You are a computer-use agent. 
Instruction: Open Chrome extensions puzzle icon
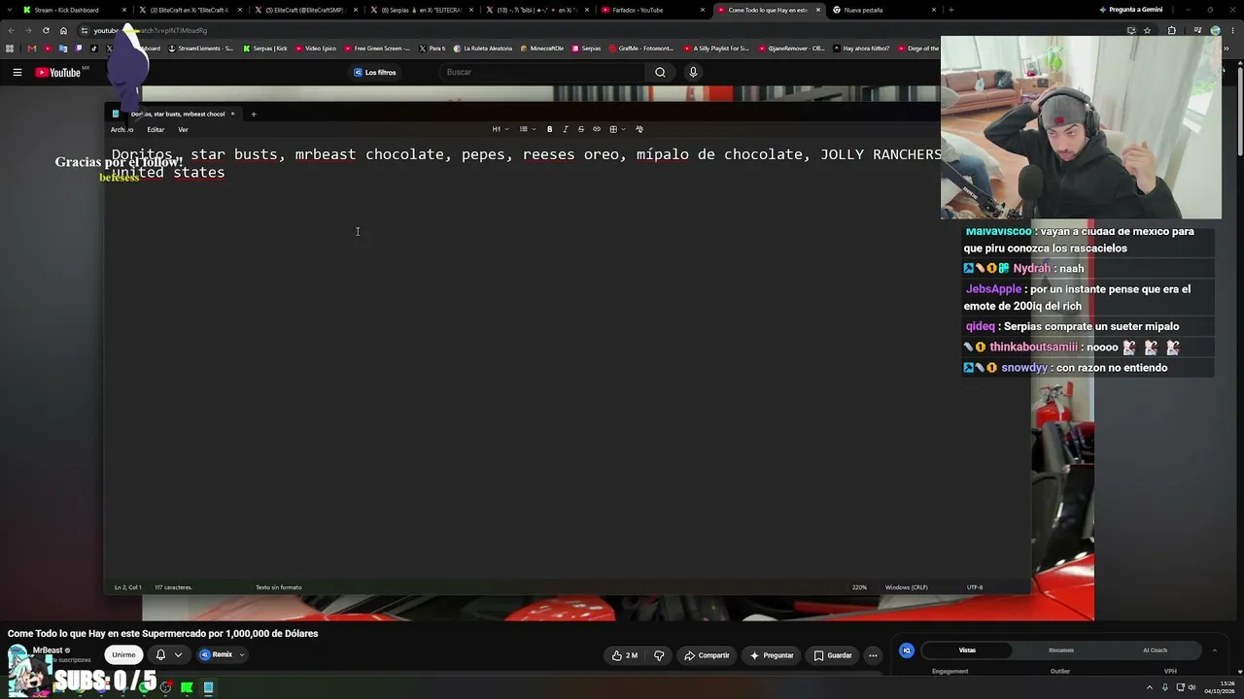[x=1171, y=30]
